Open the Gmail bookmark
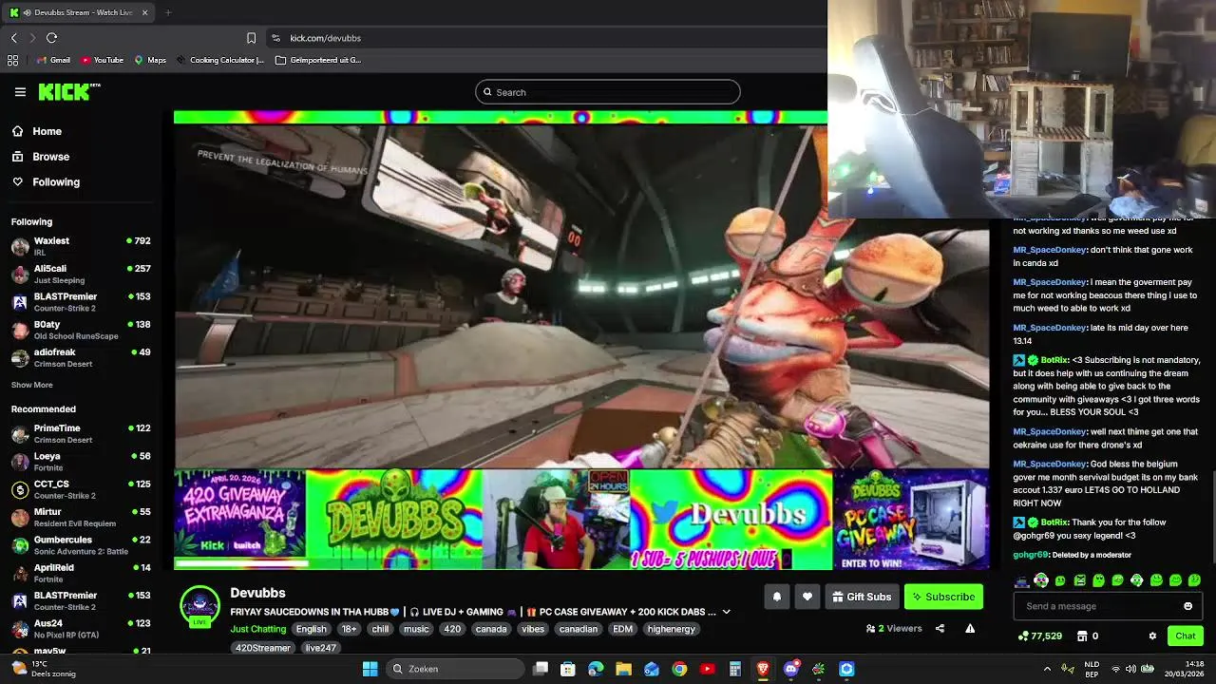Screen dimensions: 1216x684 (x=52, y=60)
